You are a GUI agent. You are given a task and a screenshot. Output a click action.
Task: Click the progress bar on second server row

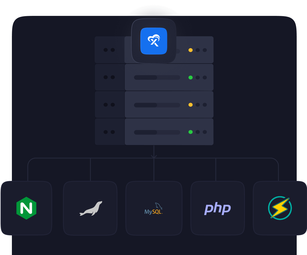(157, 78)
